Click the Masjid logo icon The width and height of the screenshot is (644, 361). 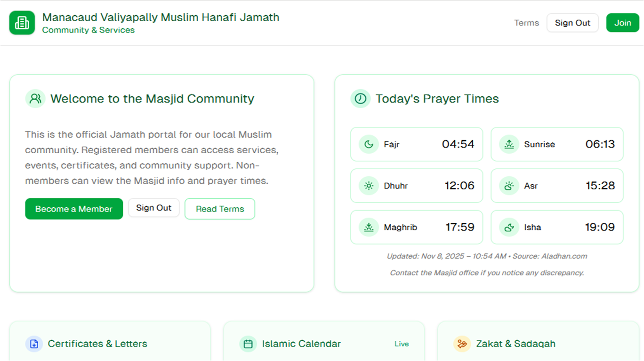[x=21, y=22]
